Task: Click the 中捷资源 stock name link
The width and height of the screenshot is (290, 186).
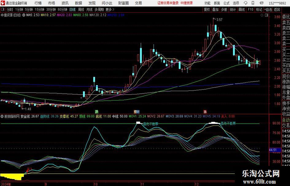Action: click(187, 3)
